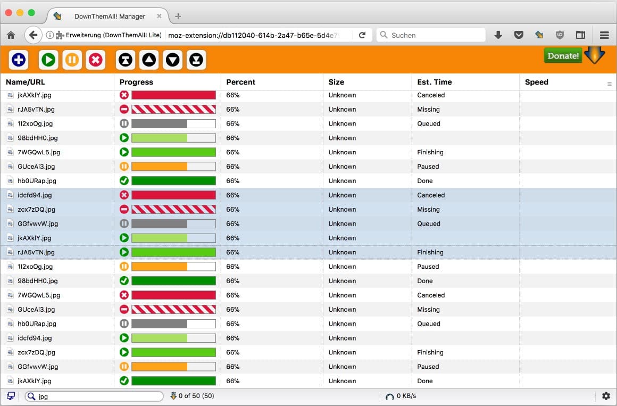
Task: Click the Move up triangle icon
Action: [x=149, y=60]
